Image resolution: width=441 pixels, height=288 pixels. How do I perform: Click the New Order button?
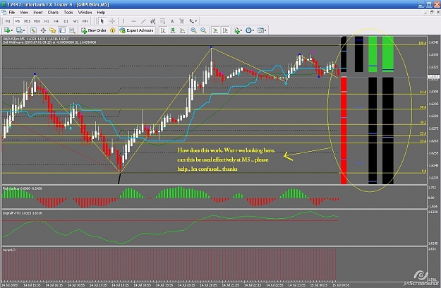coord(94,30)
